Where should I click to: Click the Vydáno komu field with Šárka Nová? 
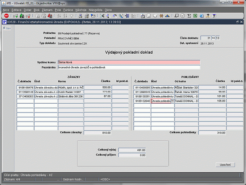129,62
